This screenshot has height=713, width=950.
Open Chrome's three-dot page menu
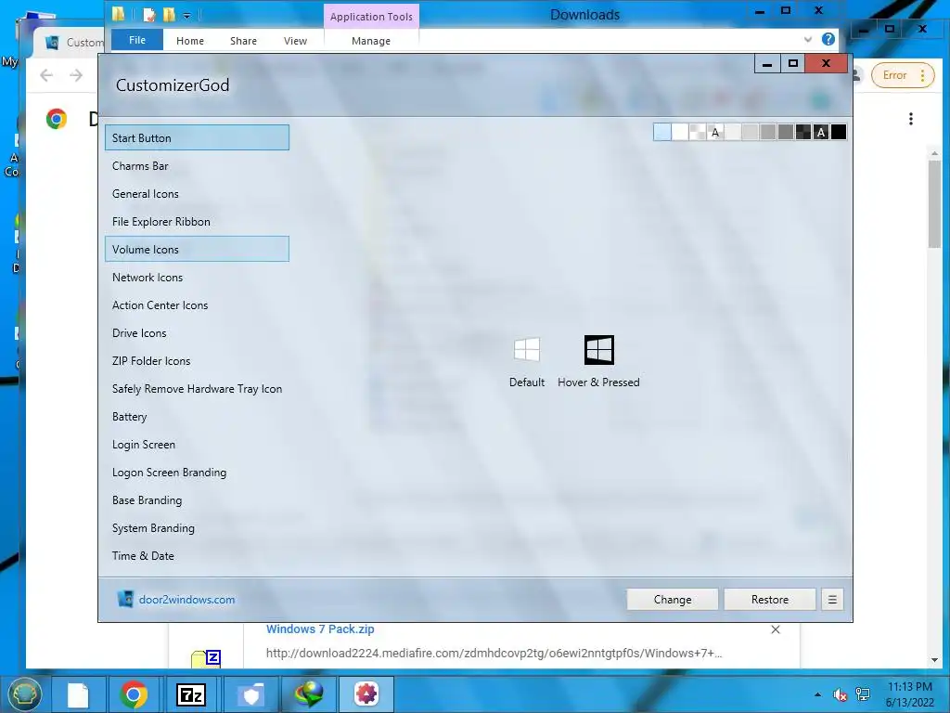pyautogui.click(x=911, y=119)
